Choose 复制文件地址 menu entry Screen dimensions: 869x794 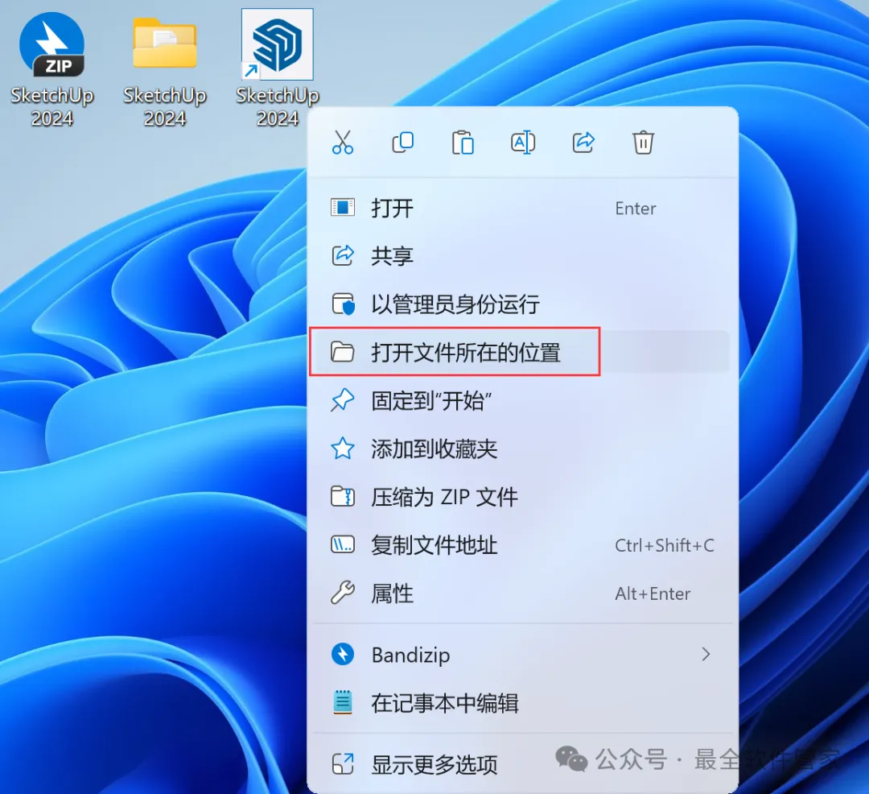coord(523,545)
